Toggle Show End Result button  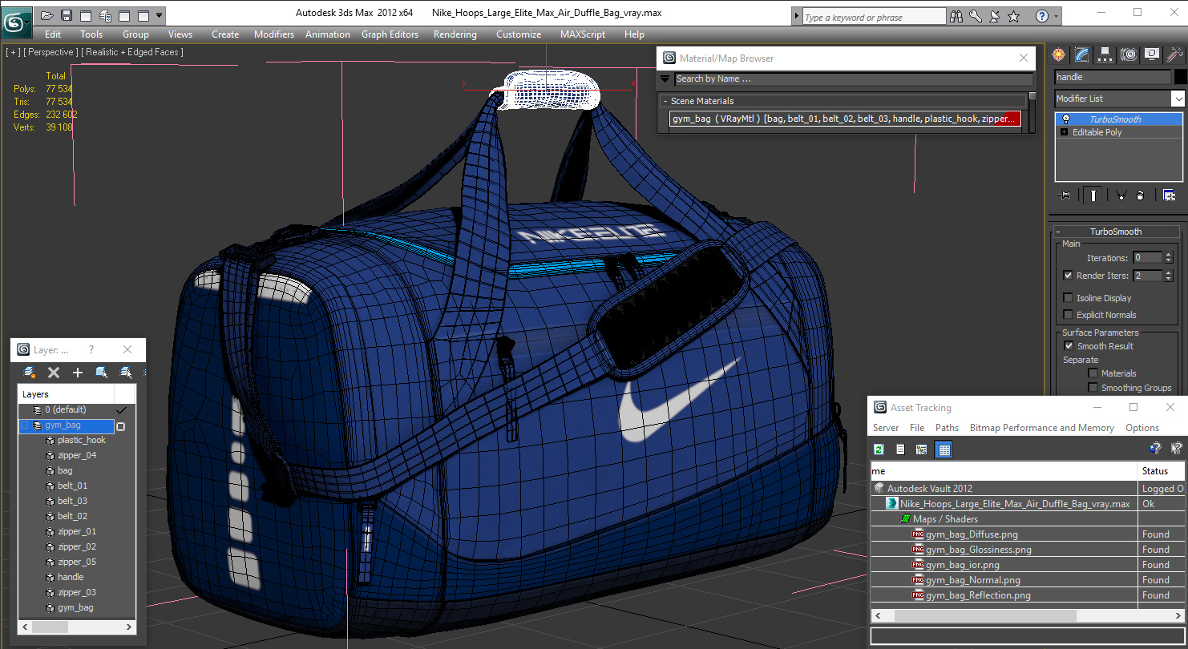coord(1093,195)
